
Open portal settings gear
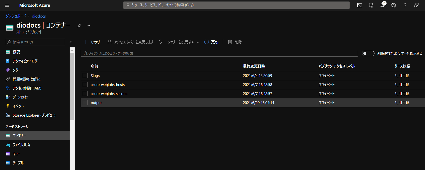[x=394, y=5]
